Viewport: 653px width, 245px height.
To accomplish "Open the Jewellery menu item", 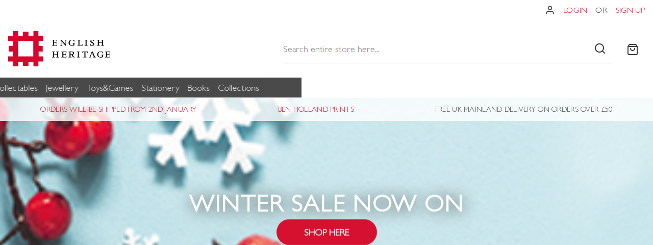I will pos(62,88).
